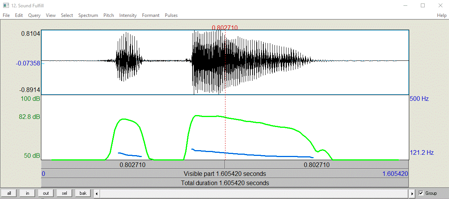449x199 pixels.
Task: Click the 0 start time label
Action: click(43, 174)
